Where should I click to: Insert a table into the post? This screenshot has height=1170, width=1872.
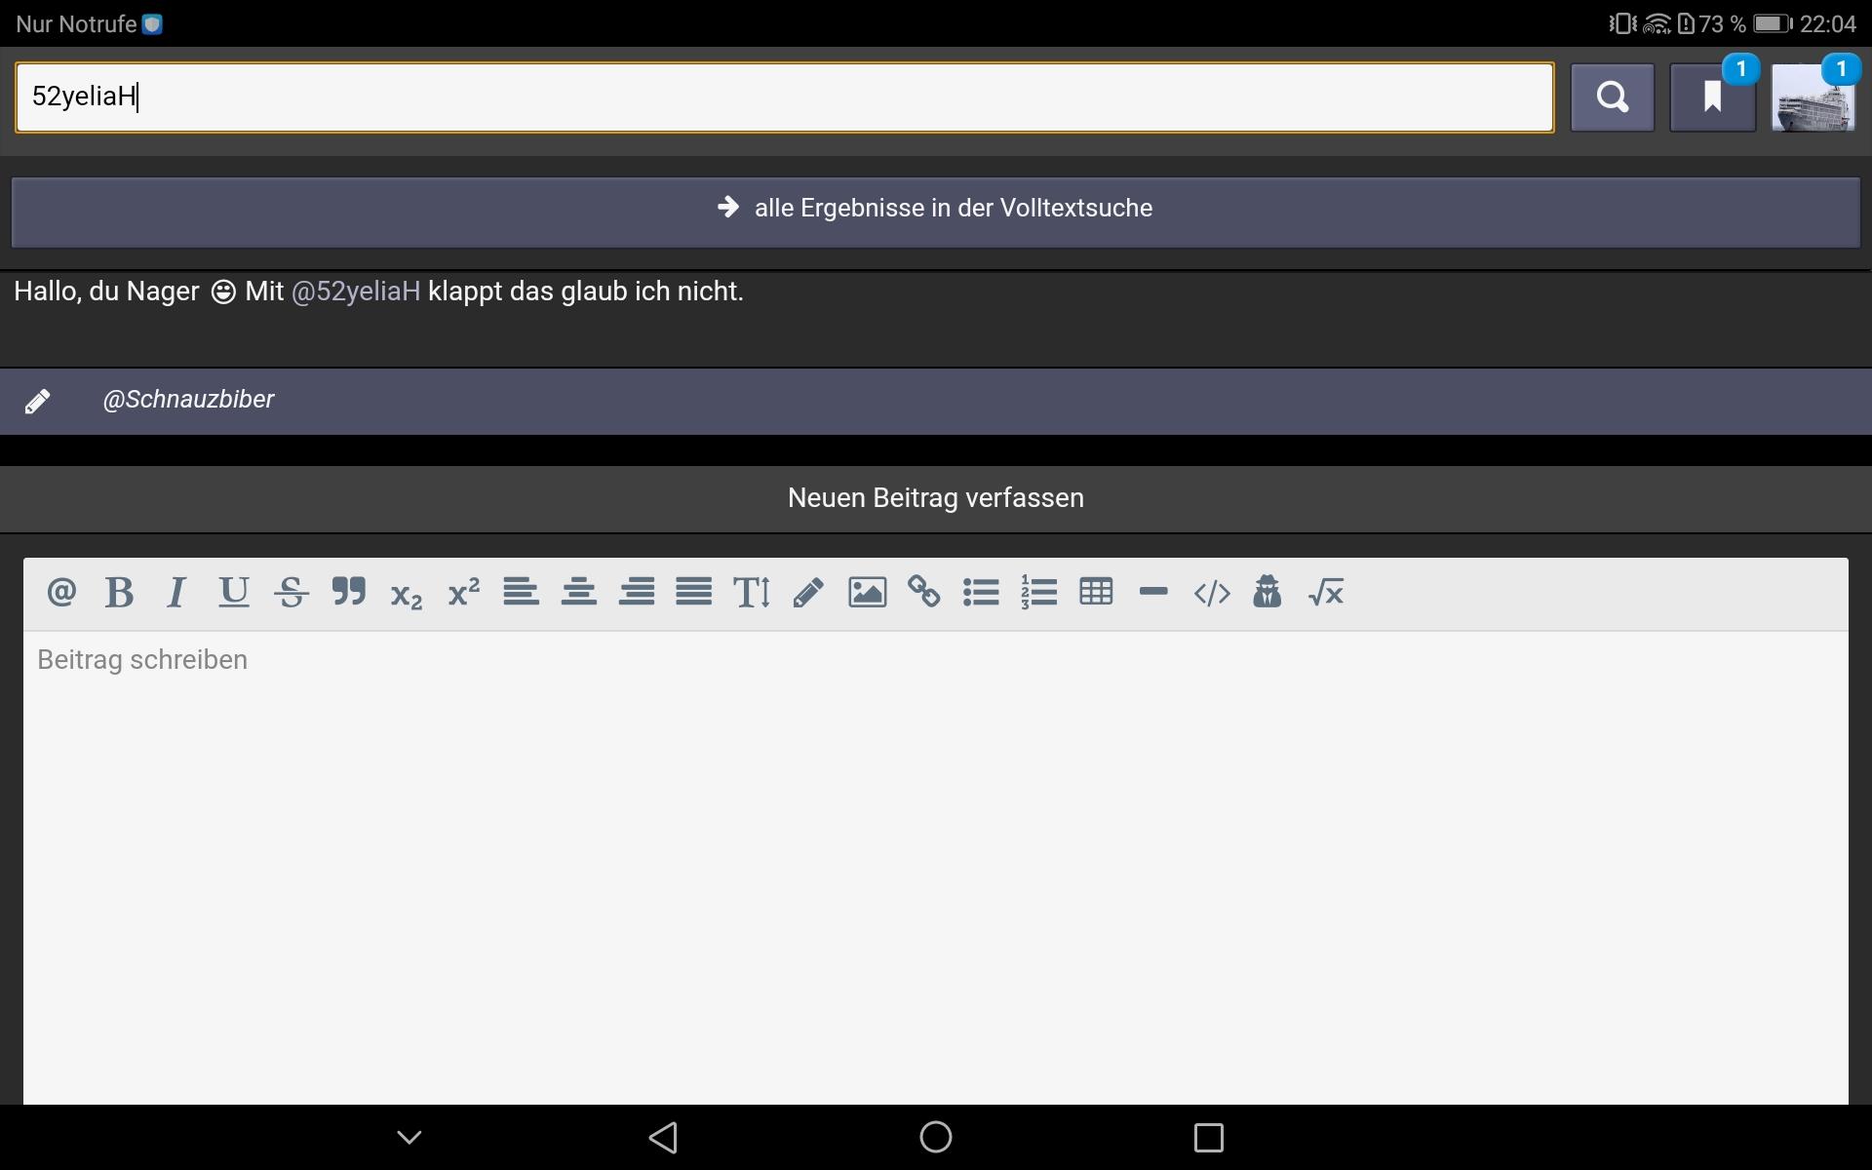(1096, 592)
